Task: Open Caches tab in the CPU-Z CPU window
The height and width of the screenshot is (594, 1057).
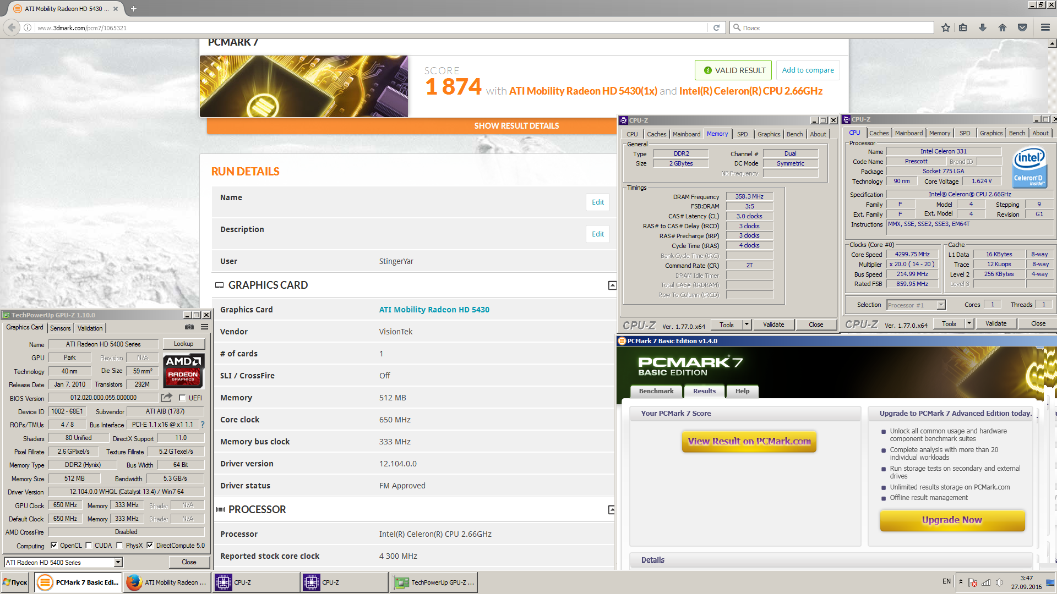Action: point(879,133)
